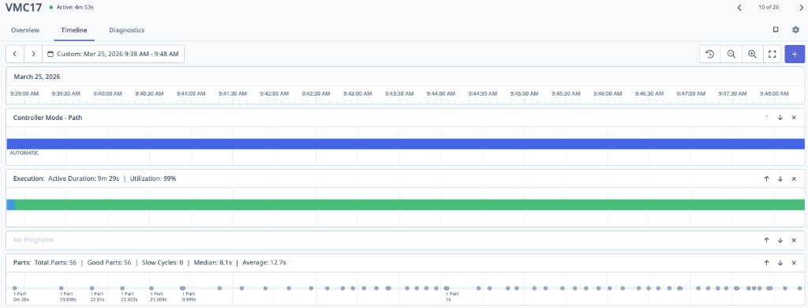The width and height of the screenshot is (808, 308).
Task: Click the 9:39:00 AM time label
Action: (24, 94)
